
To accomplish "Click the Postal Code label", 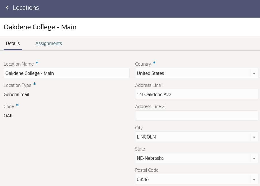I will 147,170.
